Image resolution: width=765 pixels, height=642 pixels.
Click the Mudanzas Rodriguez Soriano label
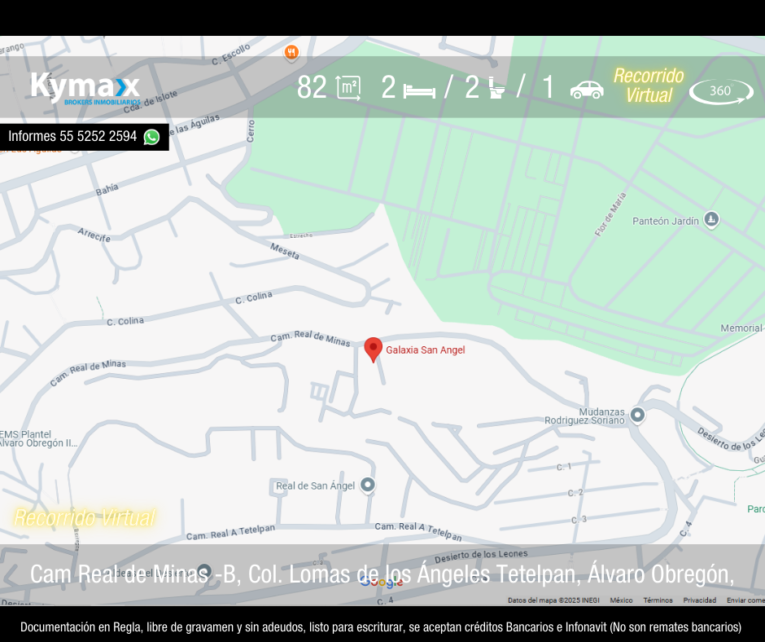[x=584, y=416]
